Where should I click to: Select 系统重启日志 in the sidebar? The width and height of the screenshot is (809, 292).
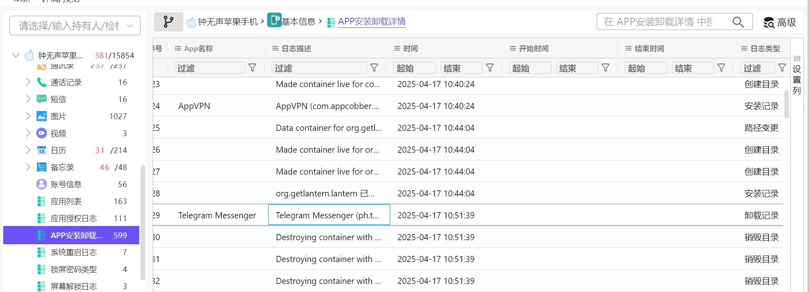pyautogui.click(x=73, y=252)
